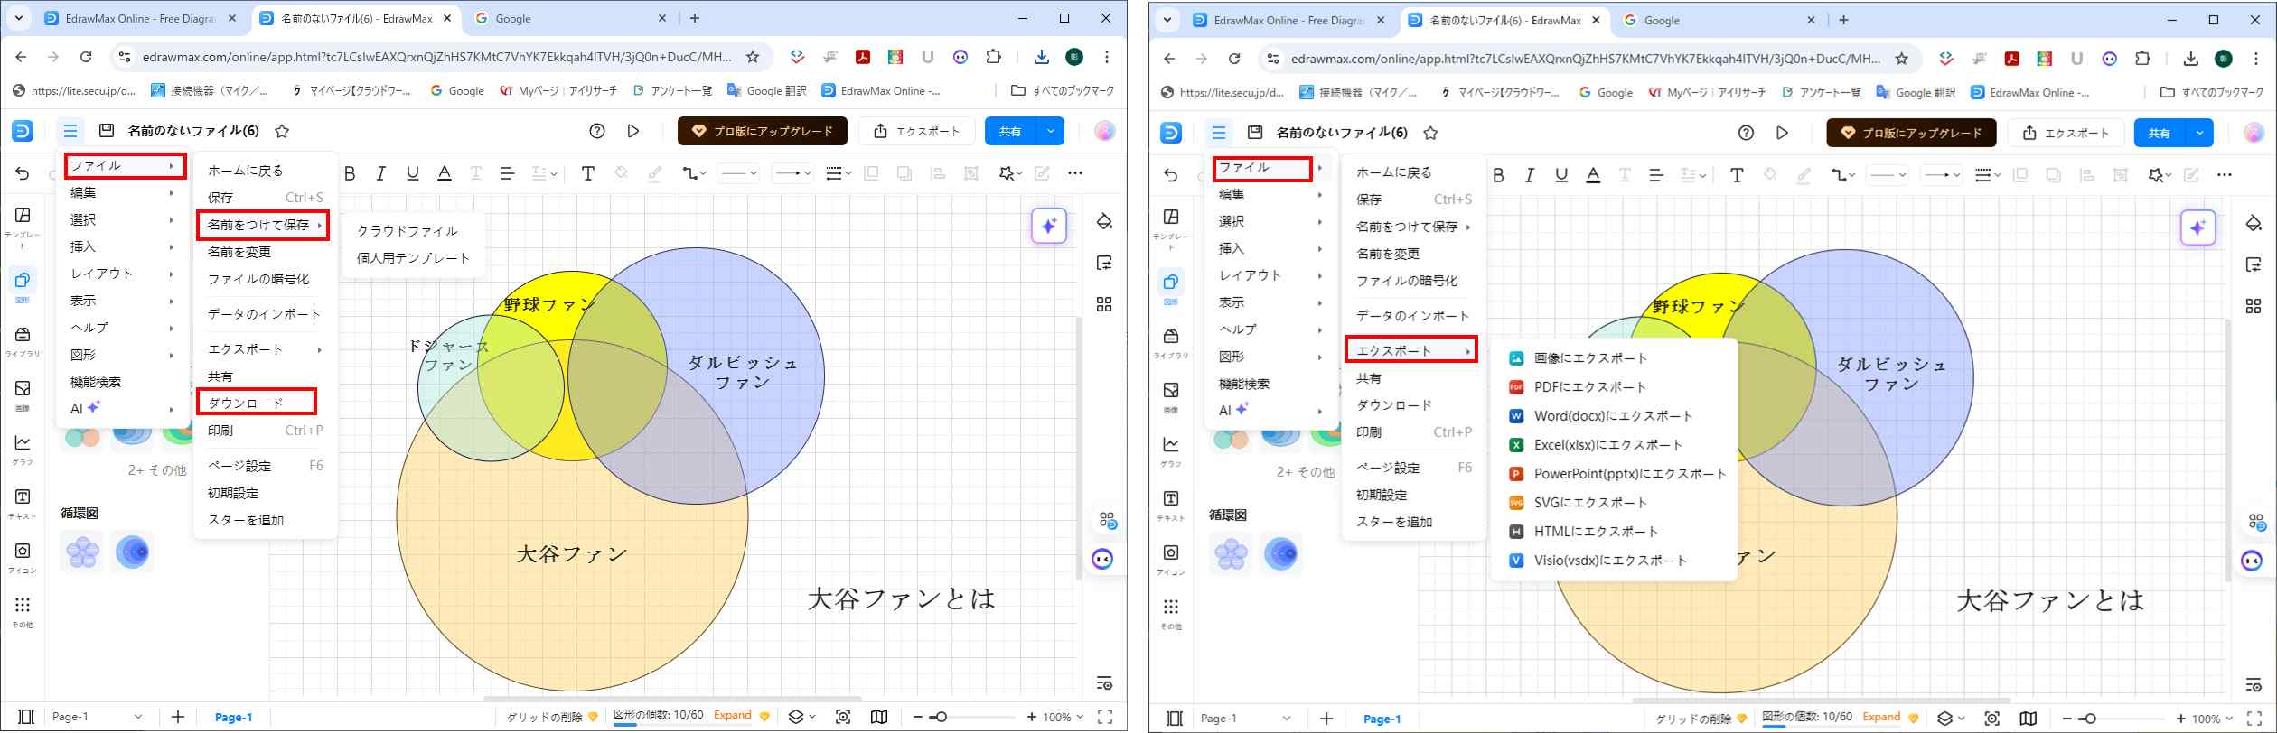This screenshot has width=2277, height=733.
Task: Toggle Underline in the right window toolbar
Action: point(1561,175)
